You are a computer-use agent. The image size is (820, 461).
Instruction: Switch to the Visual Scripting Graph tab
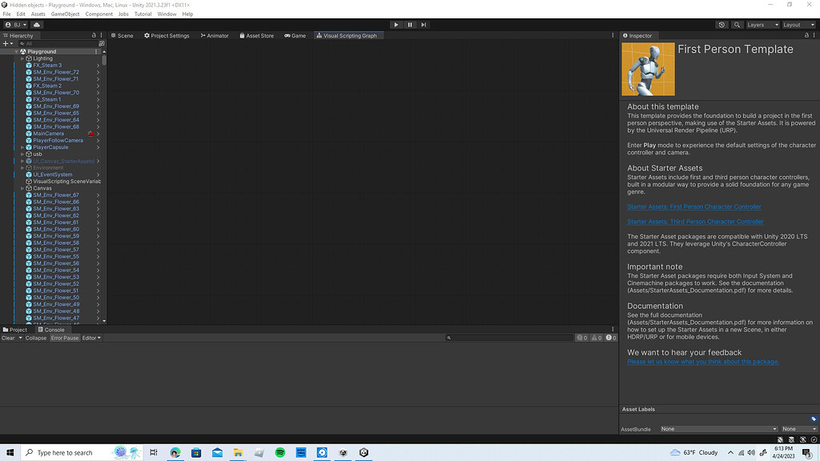point(348,35)
